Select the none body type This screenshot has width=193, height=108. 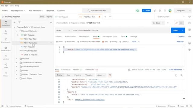click(57, 42)
